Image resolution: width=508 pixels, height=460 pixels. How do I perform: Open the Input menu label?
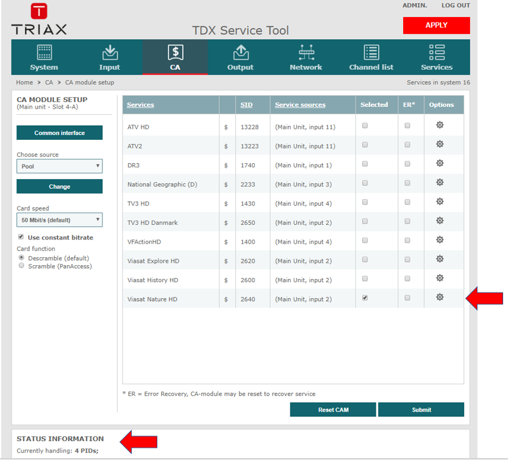[x=110, y=67]
